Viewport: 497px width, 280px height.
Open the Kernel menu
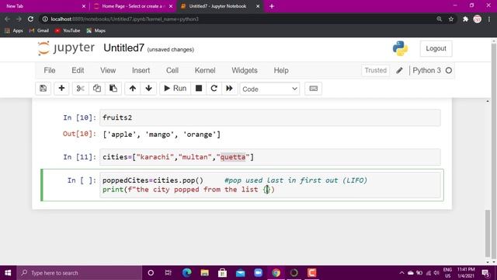point(205,71)
